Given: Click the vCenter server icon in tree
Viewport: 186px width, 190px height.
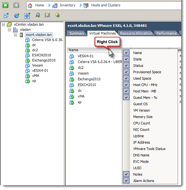Looking at the screenshot, I should (x=9, y=25).
